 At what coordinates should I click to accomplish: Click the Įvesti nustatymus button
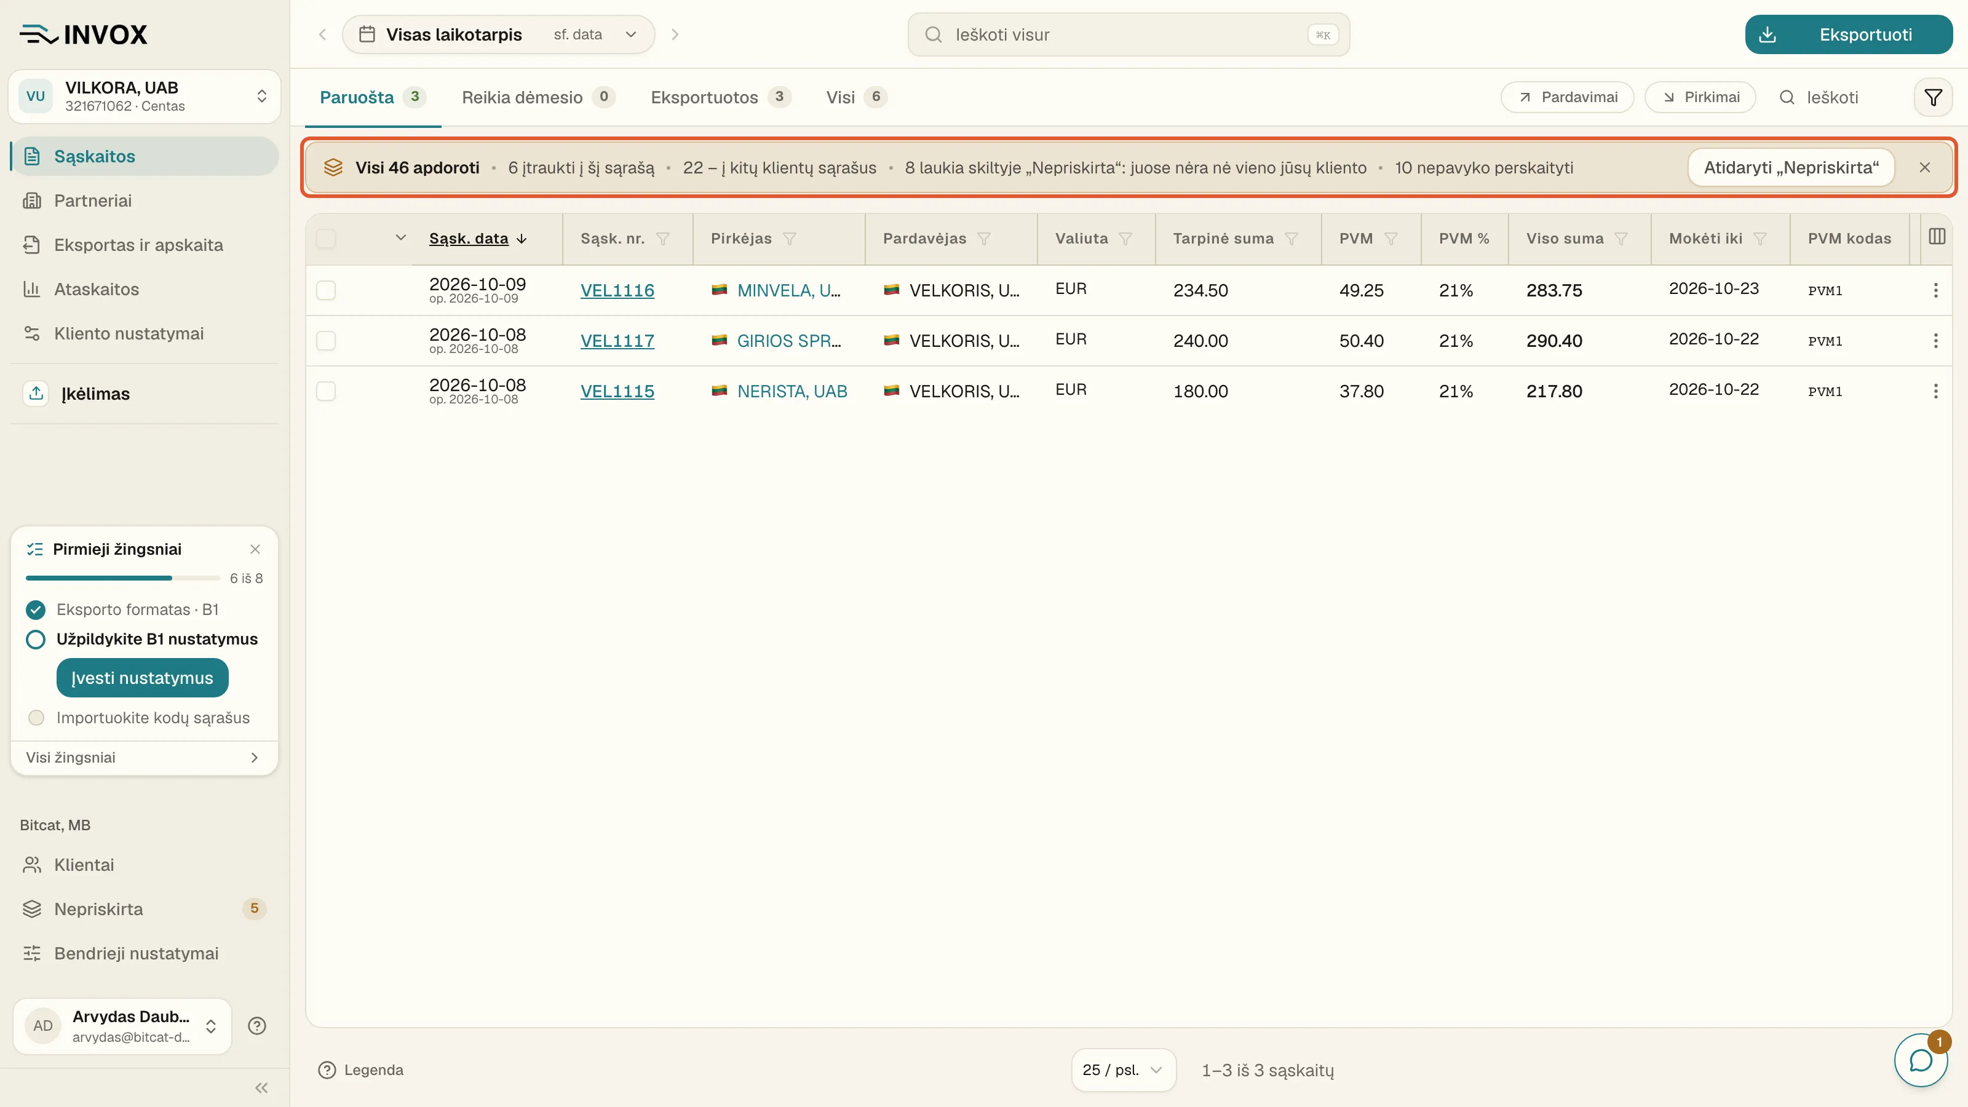142,678
